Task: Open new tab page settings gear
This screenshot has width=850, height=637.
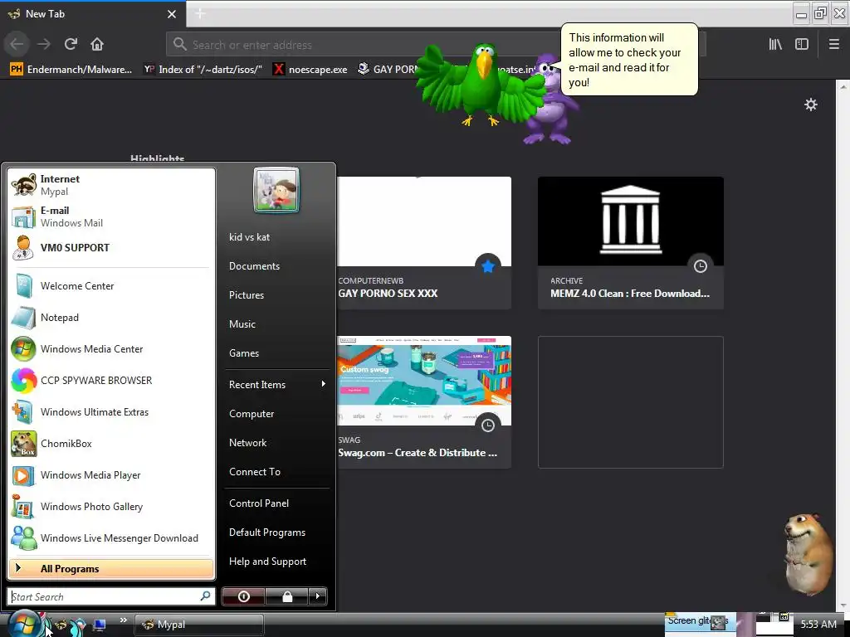Action: point(811,105)
